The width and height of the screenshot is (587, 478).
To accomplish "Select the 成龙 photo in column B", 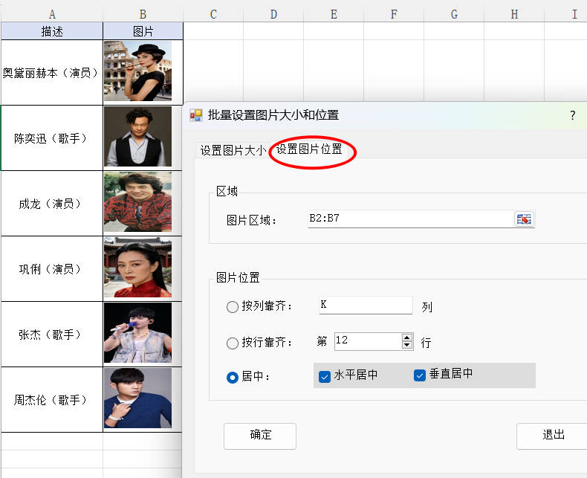I will [x=137, y=202].
